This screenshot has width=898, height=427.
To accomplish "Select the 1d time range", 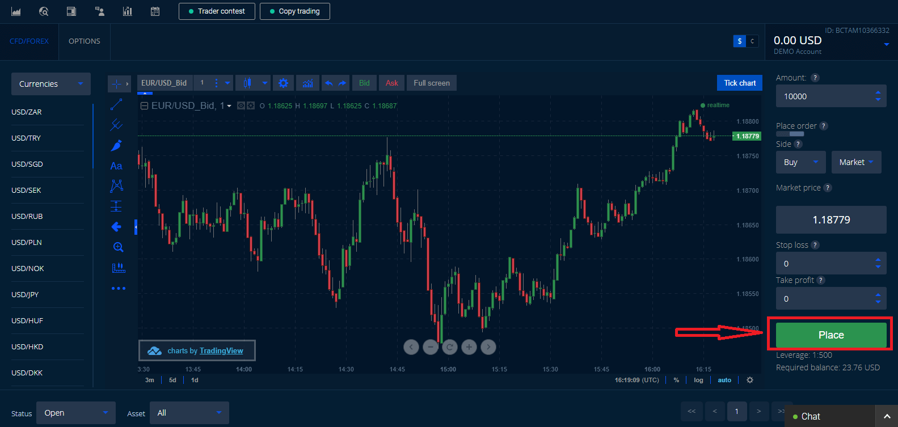I will pyautogui.click(x=195, y=380).
